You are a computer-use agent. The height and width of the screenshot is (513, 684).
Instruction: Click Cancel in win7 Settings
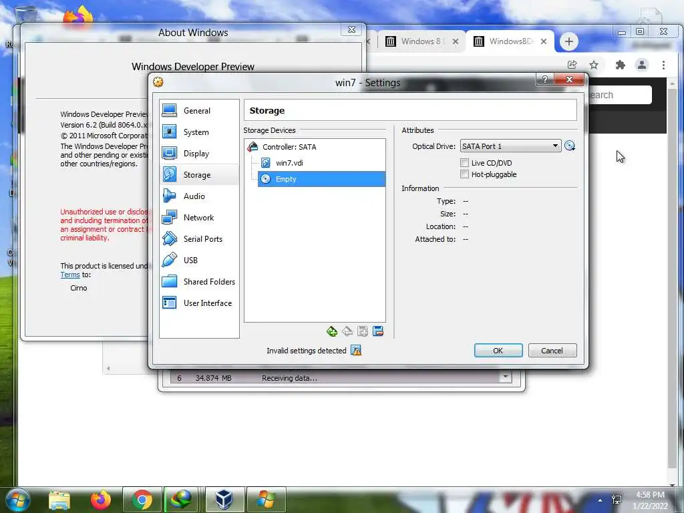[x=552, y=351]
